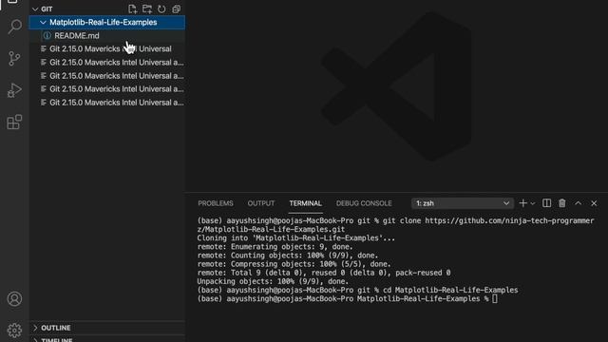Open the Accounts menu icon

pyautogui.click(x=15, y=299)
